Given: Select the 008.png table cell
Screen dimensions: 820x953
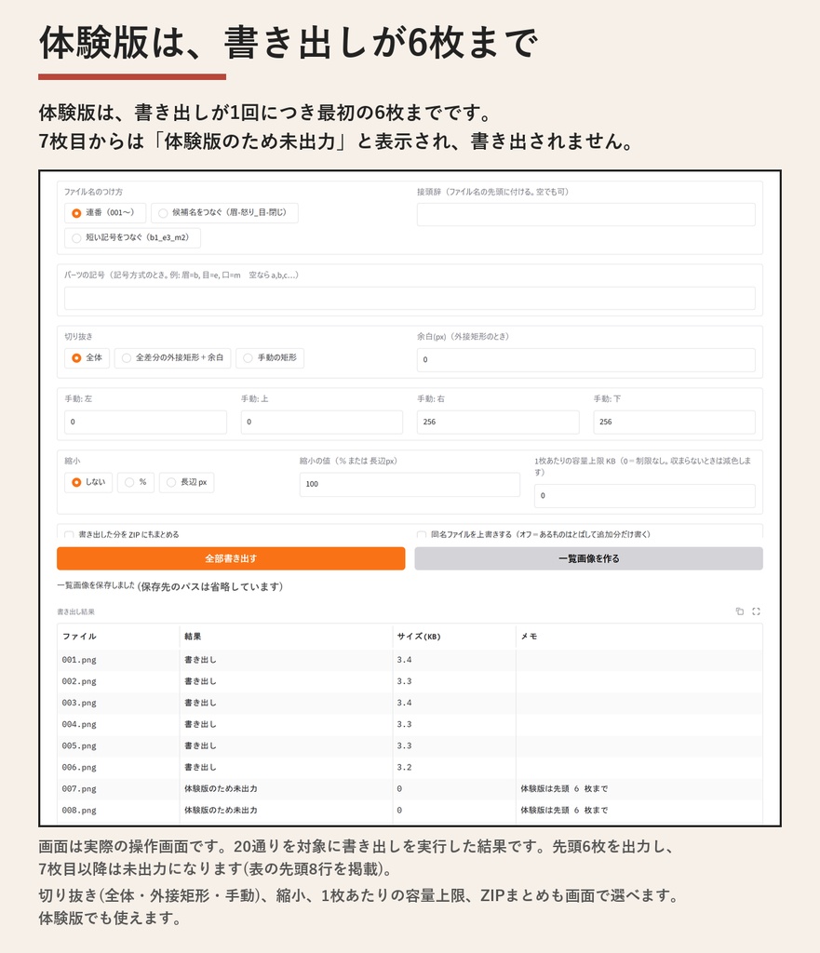Looking at the screenshot, I should (x=118, y=811).
